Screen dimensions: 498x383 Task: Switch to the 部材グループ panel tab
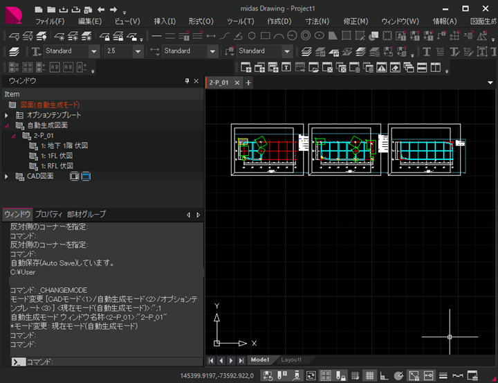coord(86,215)
